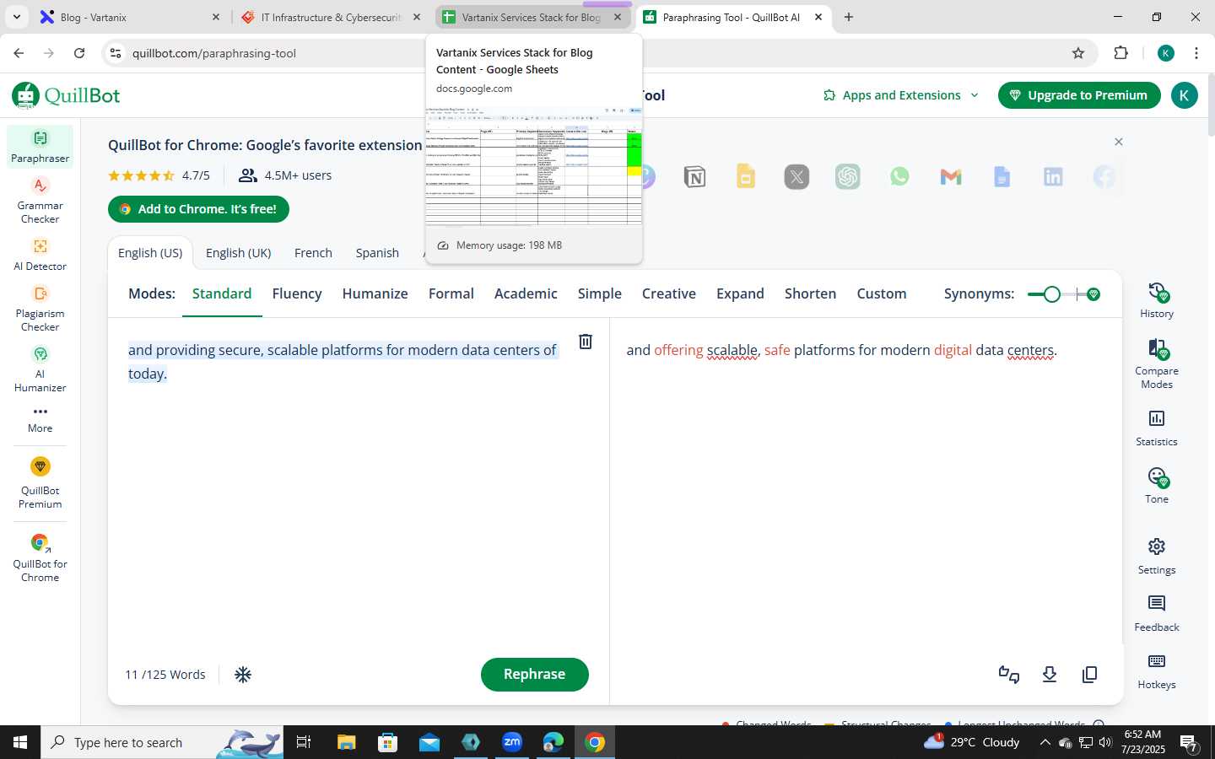
Task: Open QuillBot Premium from sidebar
Action: coord(40,483)
